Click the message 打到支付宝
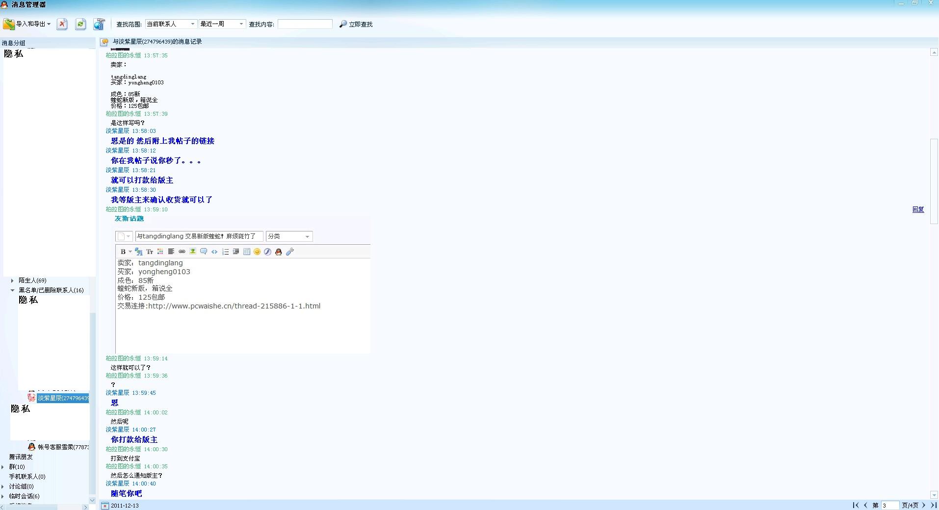Image resolution: width=939 pixels, height=510 pixels. coord(125,459)
